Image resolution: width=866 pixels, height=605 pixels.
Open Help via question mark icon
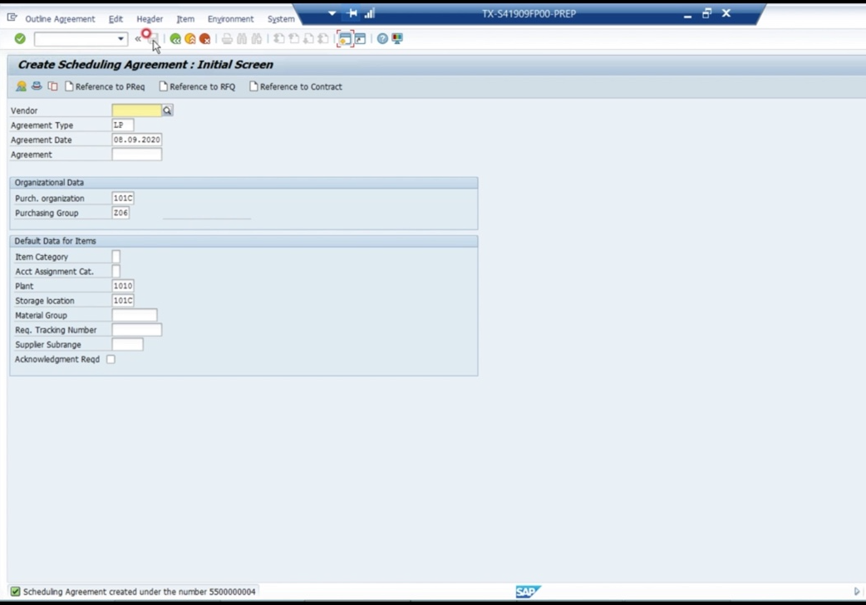pos(382,39)
